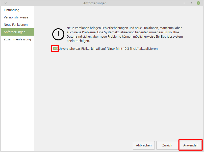Maximize the upgrade window
The height and width of the screenshot is (152, 204).
pos(192,3)
